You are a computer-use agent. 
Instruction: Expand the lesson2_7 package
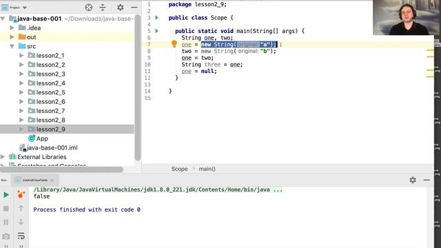tap(21, 111)
